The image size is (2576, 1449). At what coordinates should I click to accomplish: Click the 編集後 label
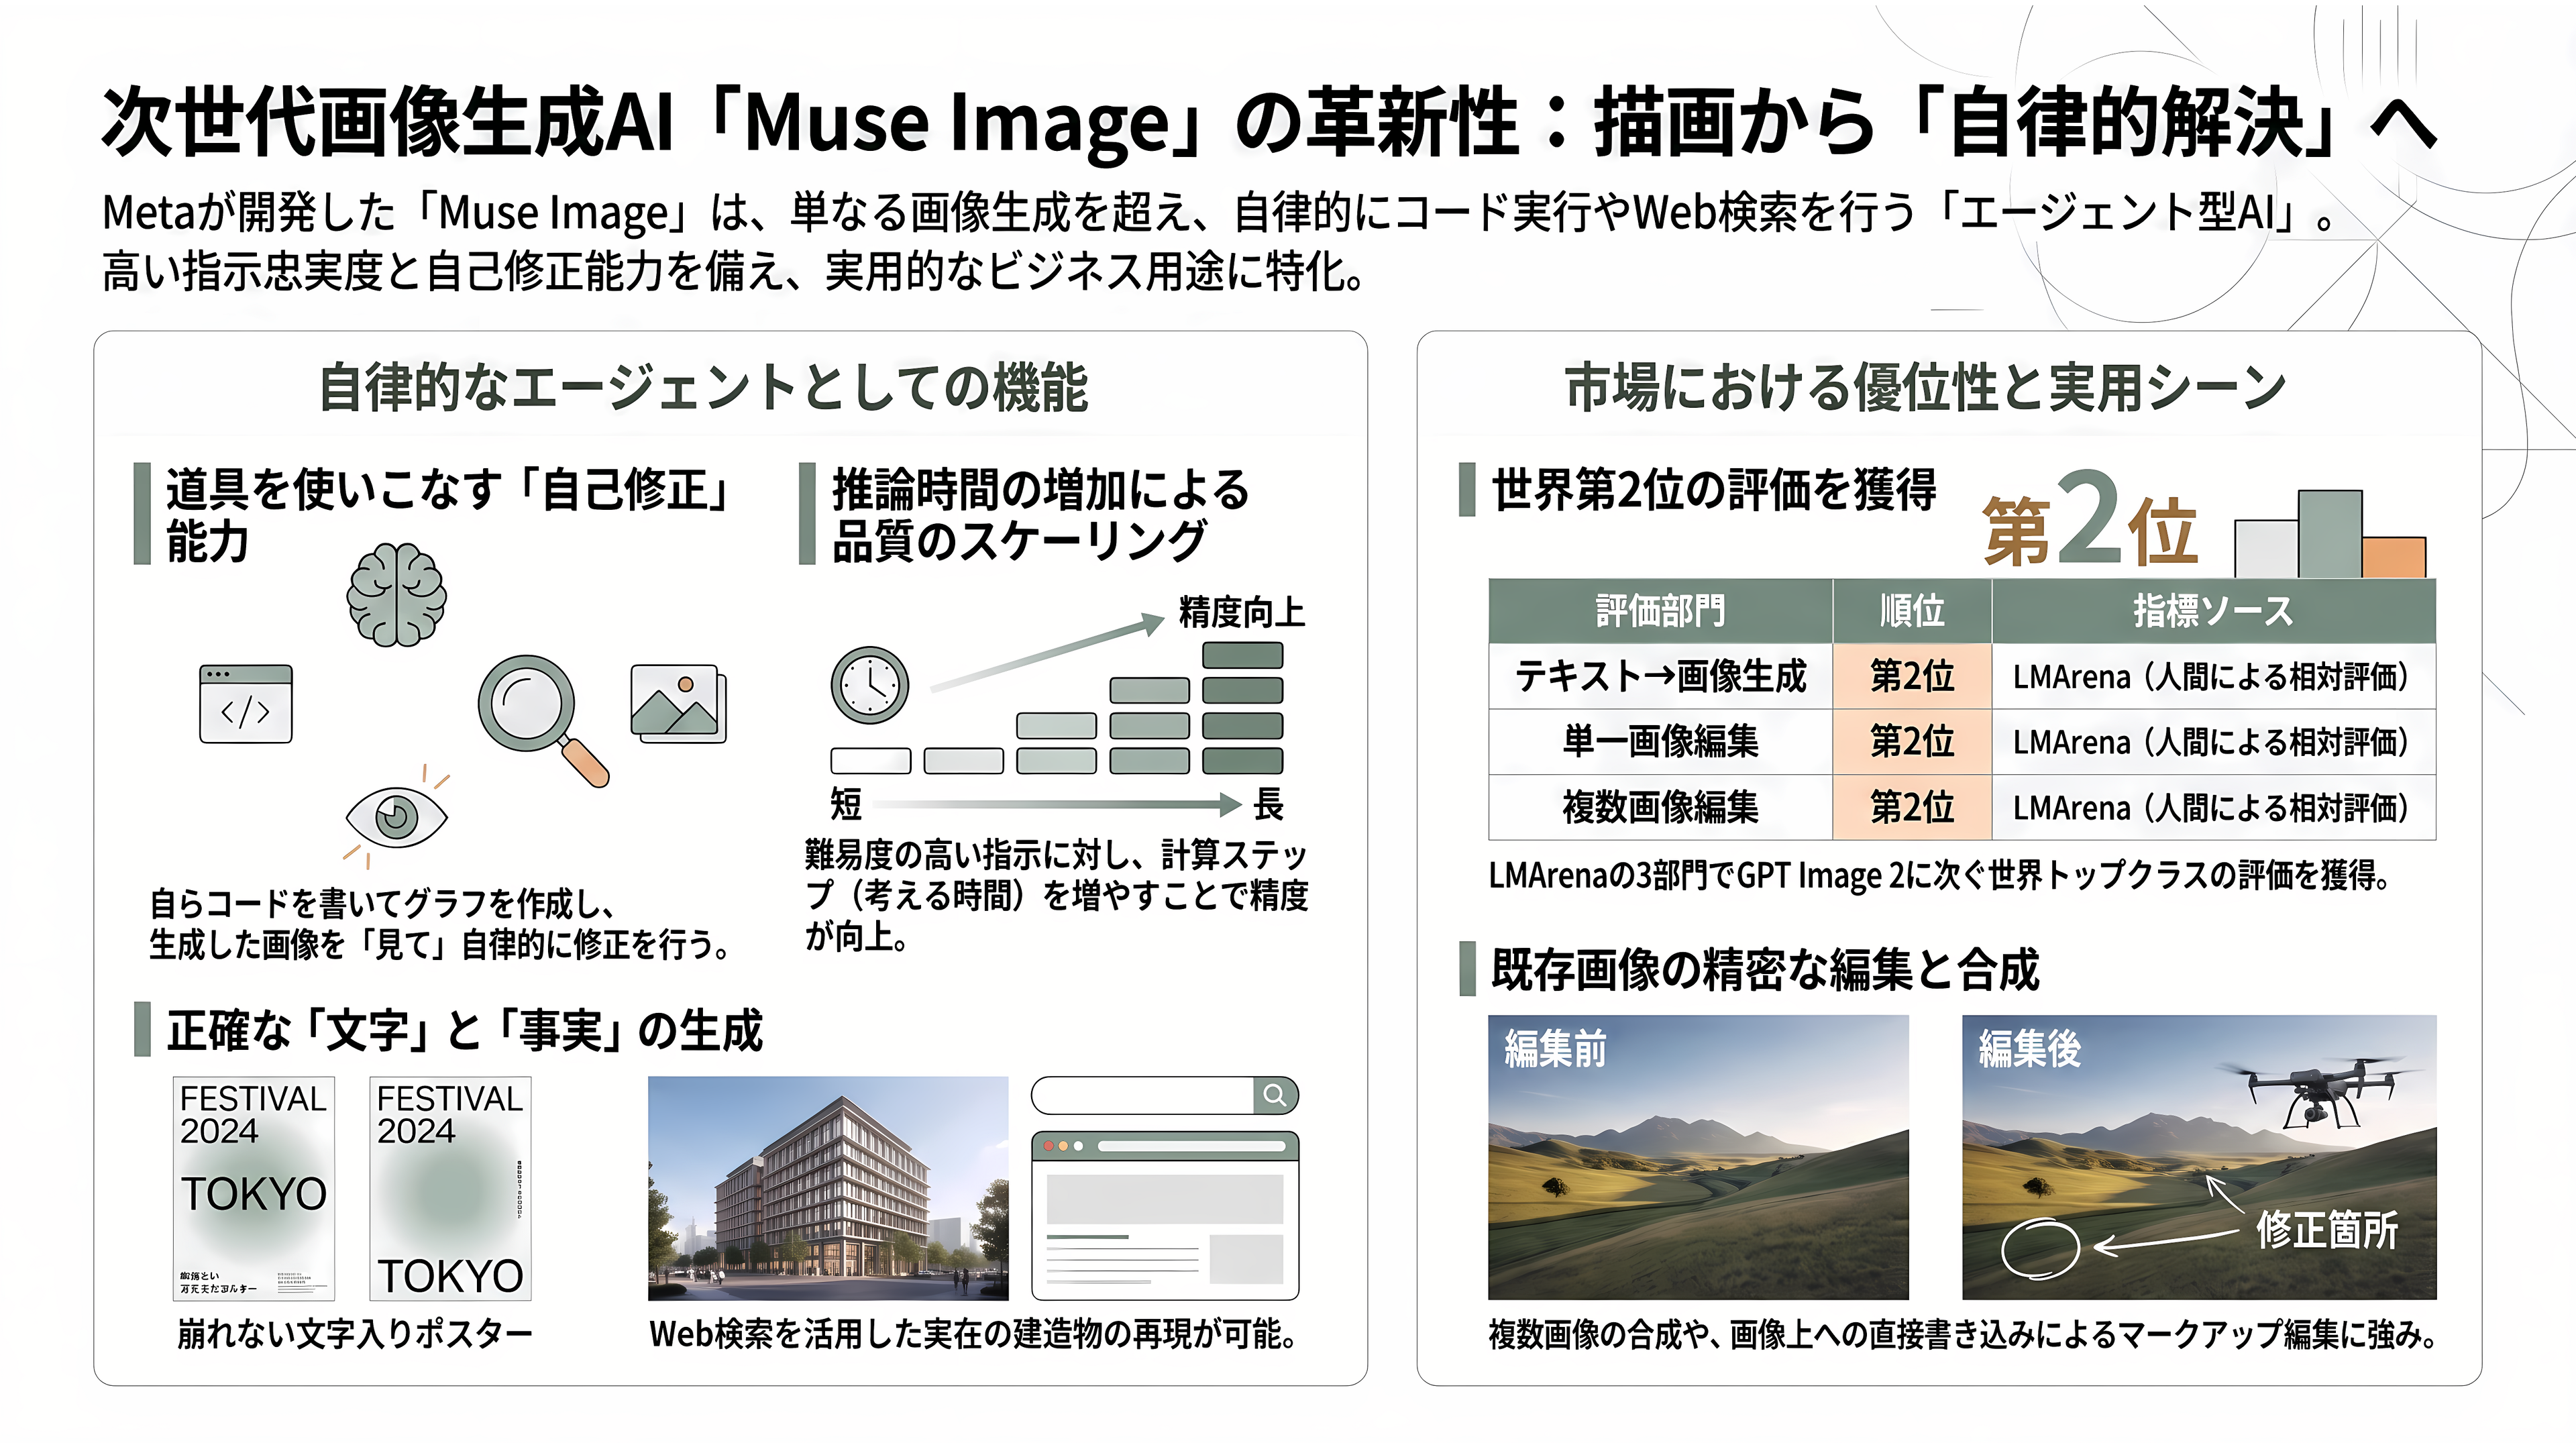2029,1049
